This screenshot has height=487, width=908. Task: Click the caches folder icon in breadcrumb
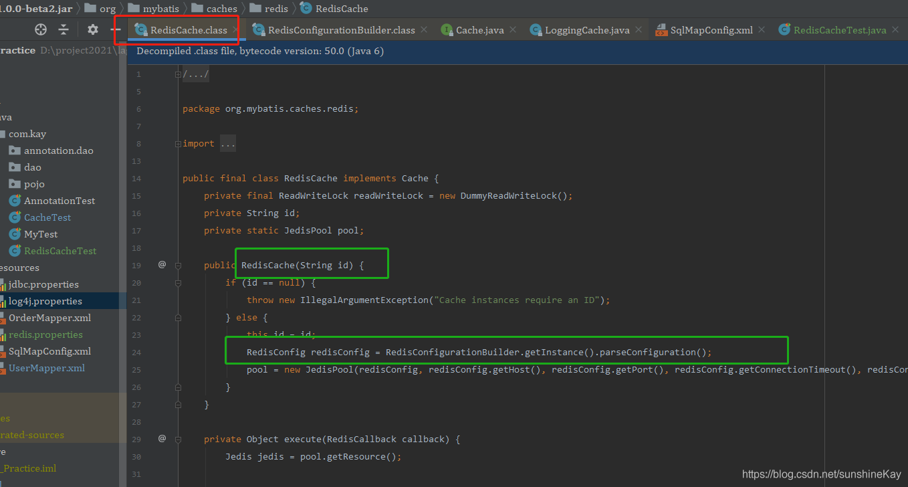pos(197,9)
